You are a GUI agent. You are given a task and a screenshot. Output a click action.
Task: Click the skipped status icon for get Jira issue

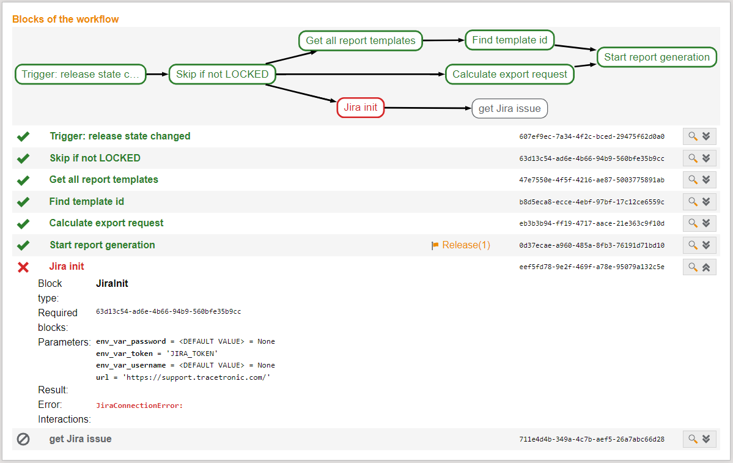(23, 439)
